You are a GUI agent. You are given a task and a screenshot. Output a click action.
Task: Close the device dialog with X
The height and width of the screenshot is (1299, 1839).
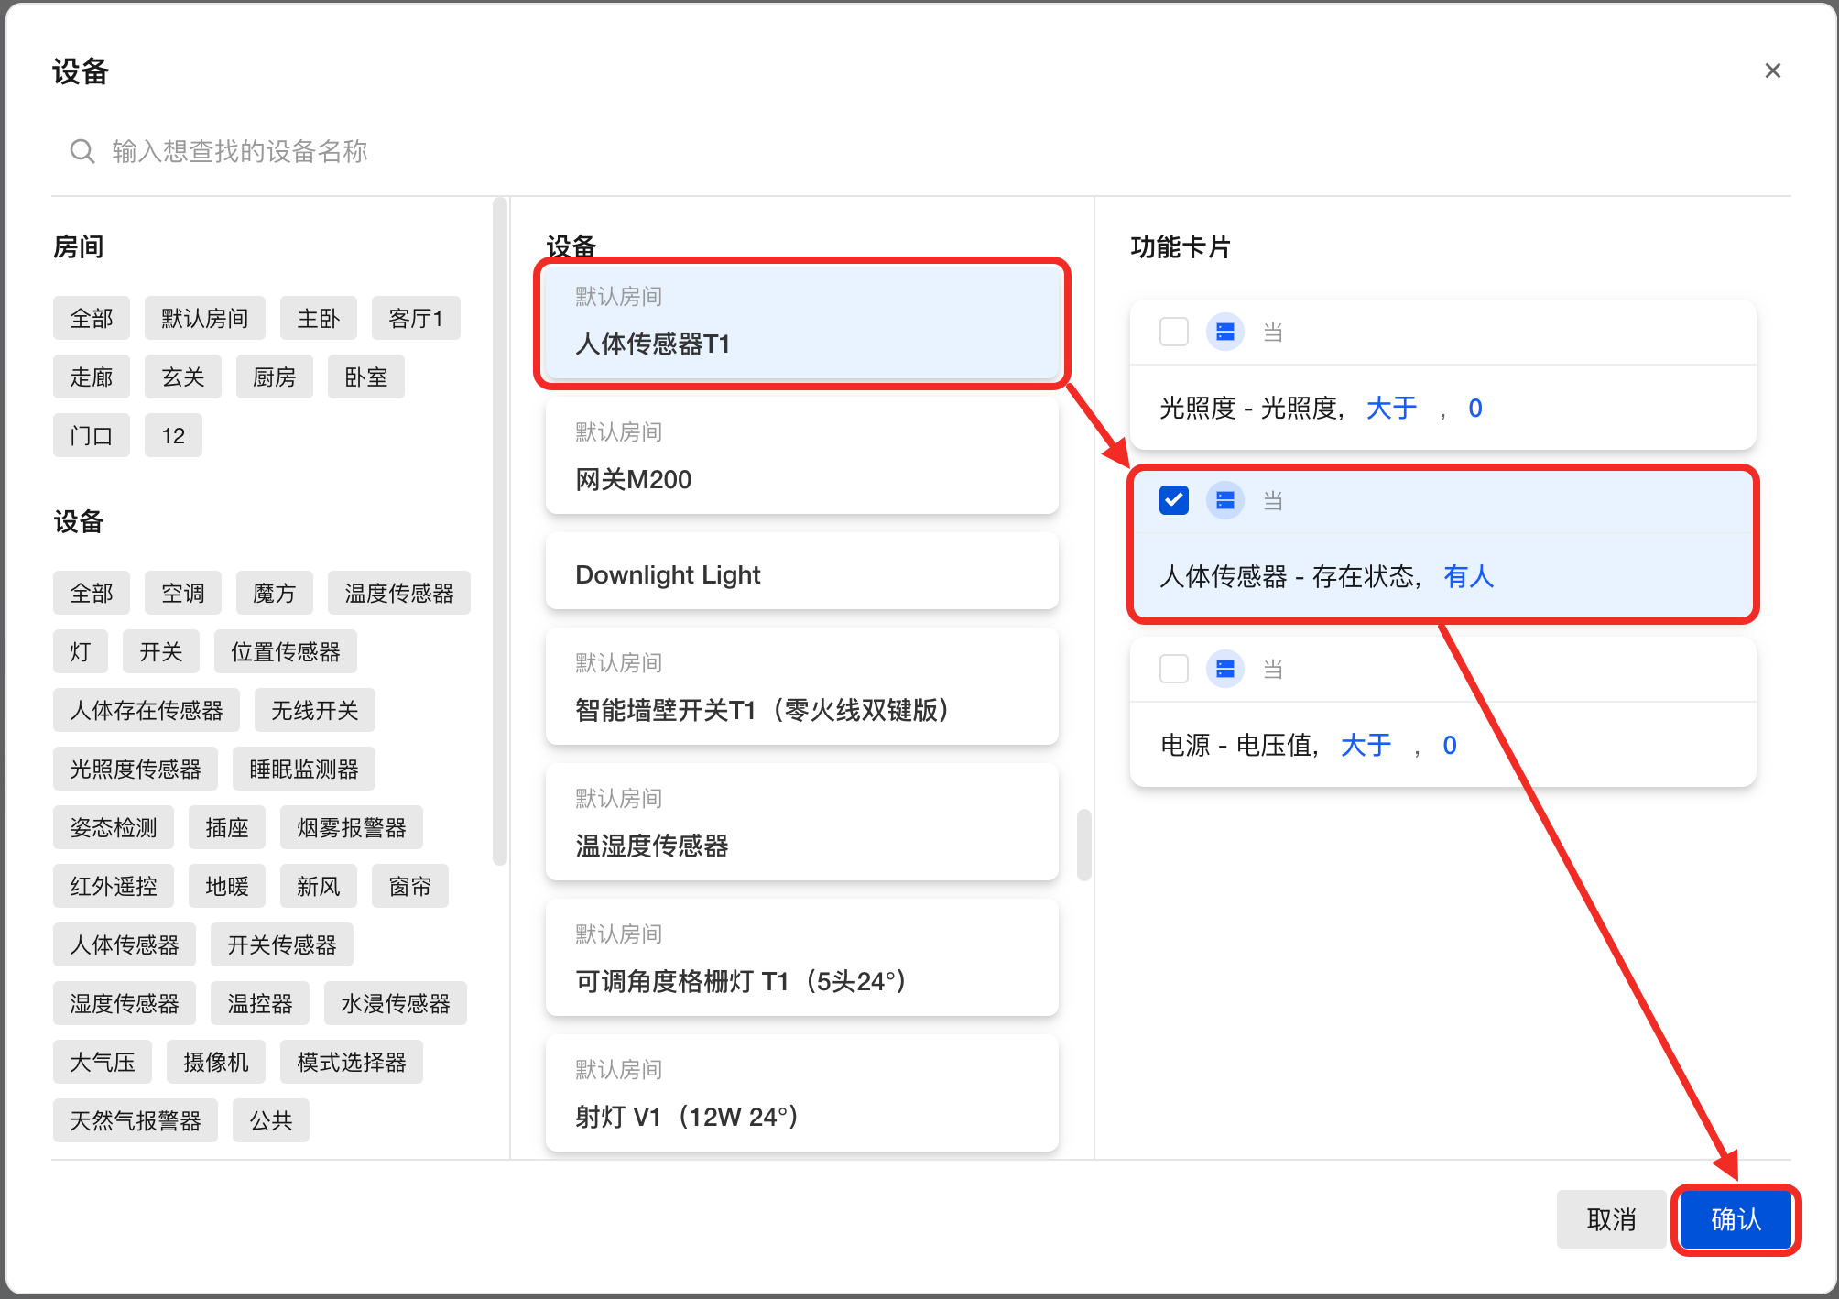1772,71
